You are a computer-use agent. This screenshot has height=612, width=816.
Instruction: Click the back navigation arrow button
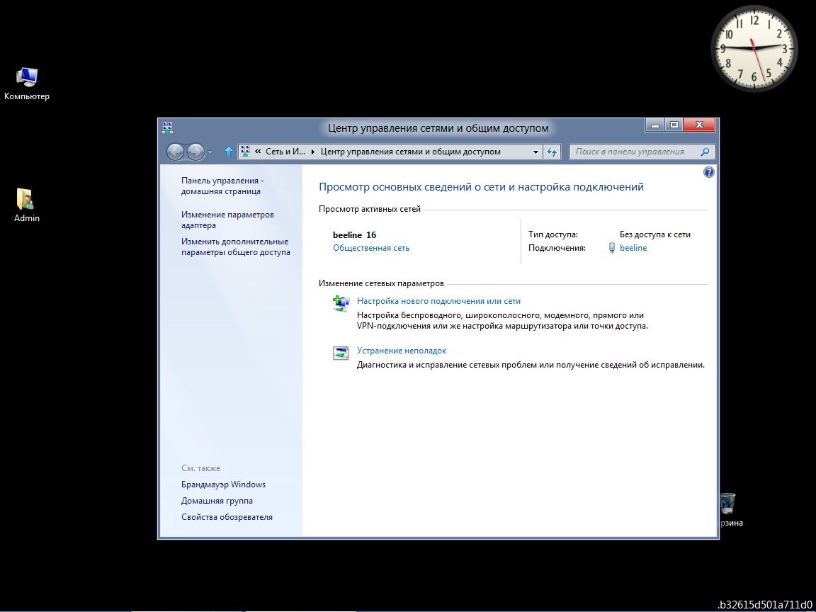tap(176, 152)
